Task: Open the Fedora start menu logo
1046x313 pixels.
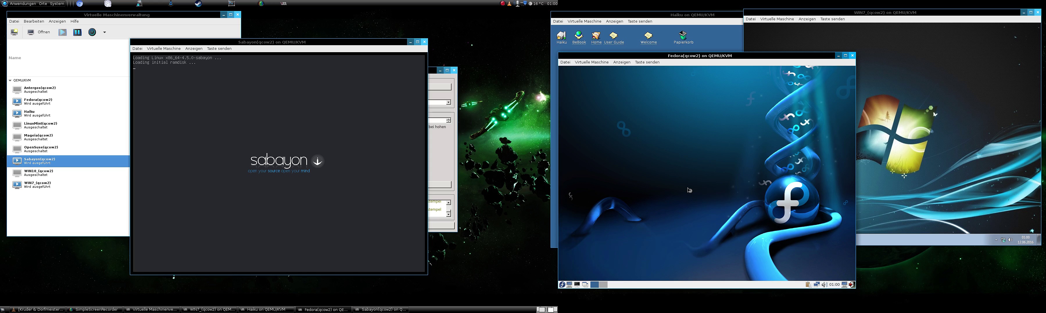Action: pos(562,285)
